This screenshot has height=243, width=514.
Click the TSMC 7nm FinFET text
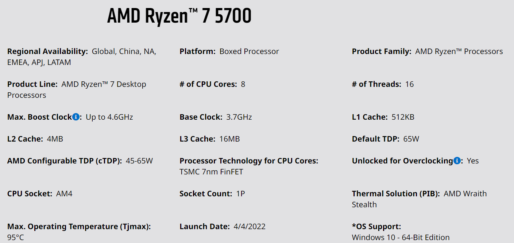click(x=211, y=172)
